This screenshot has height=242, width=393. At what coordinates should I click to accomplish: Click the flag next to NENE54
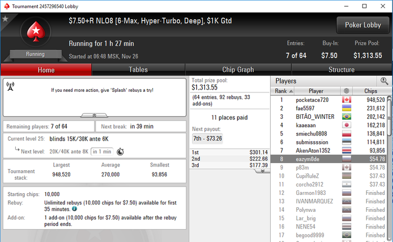tap(346, 227)
